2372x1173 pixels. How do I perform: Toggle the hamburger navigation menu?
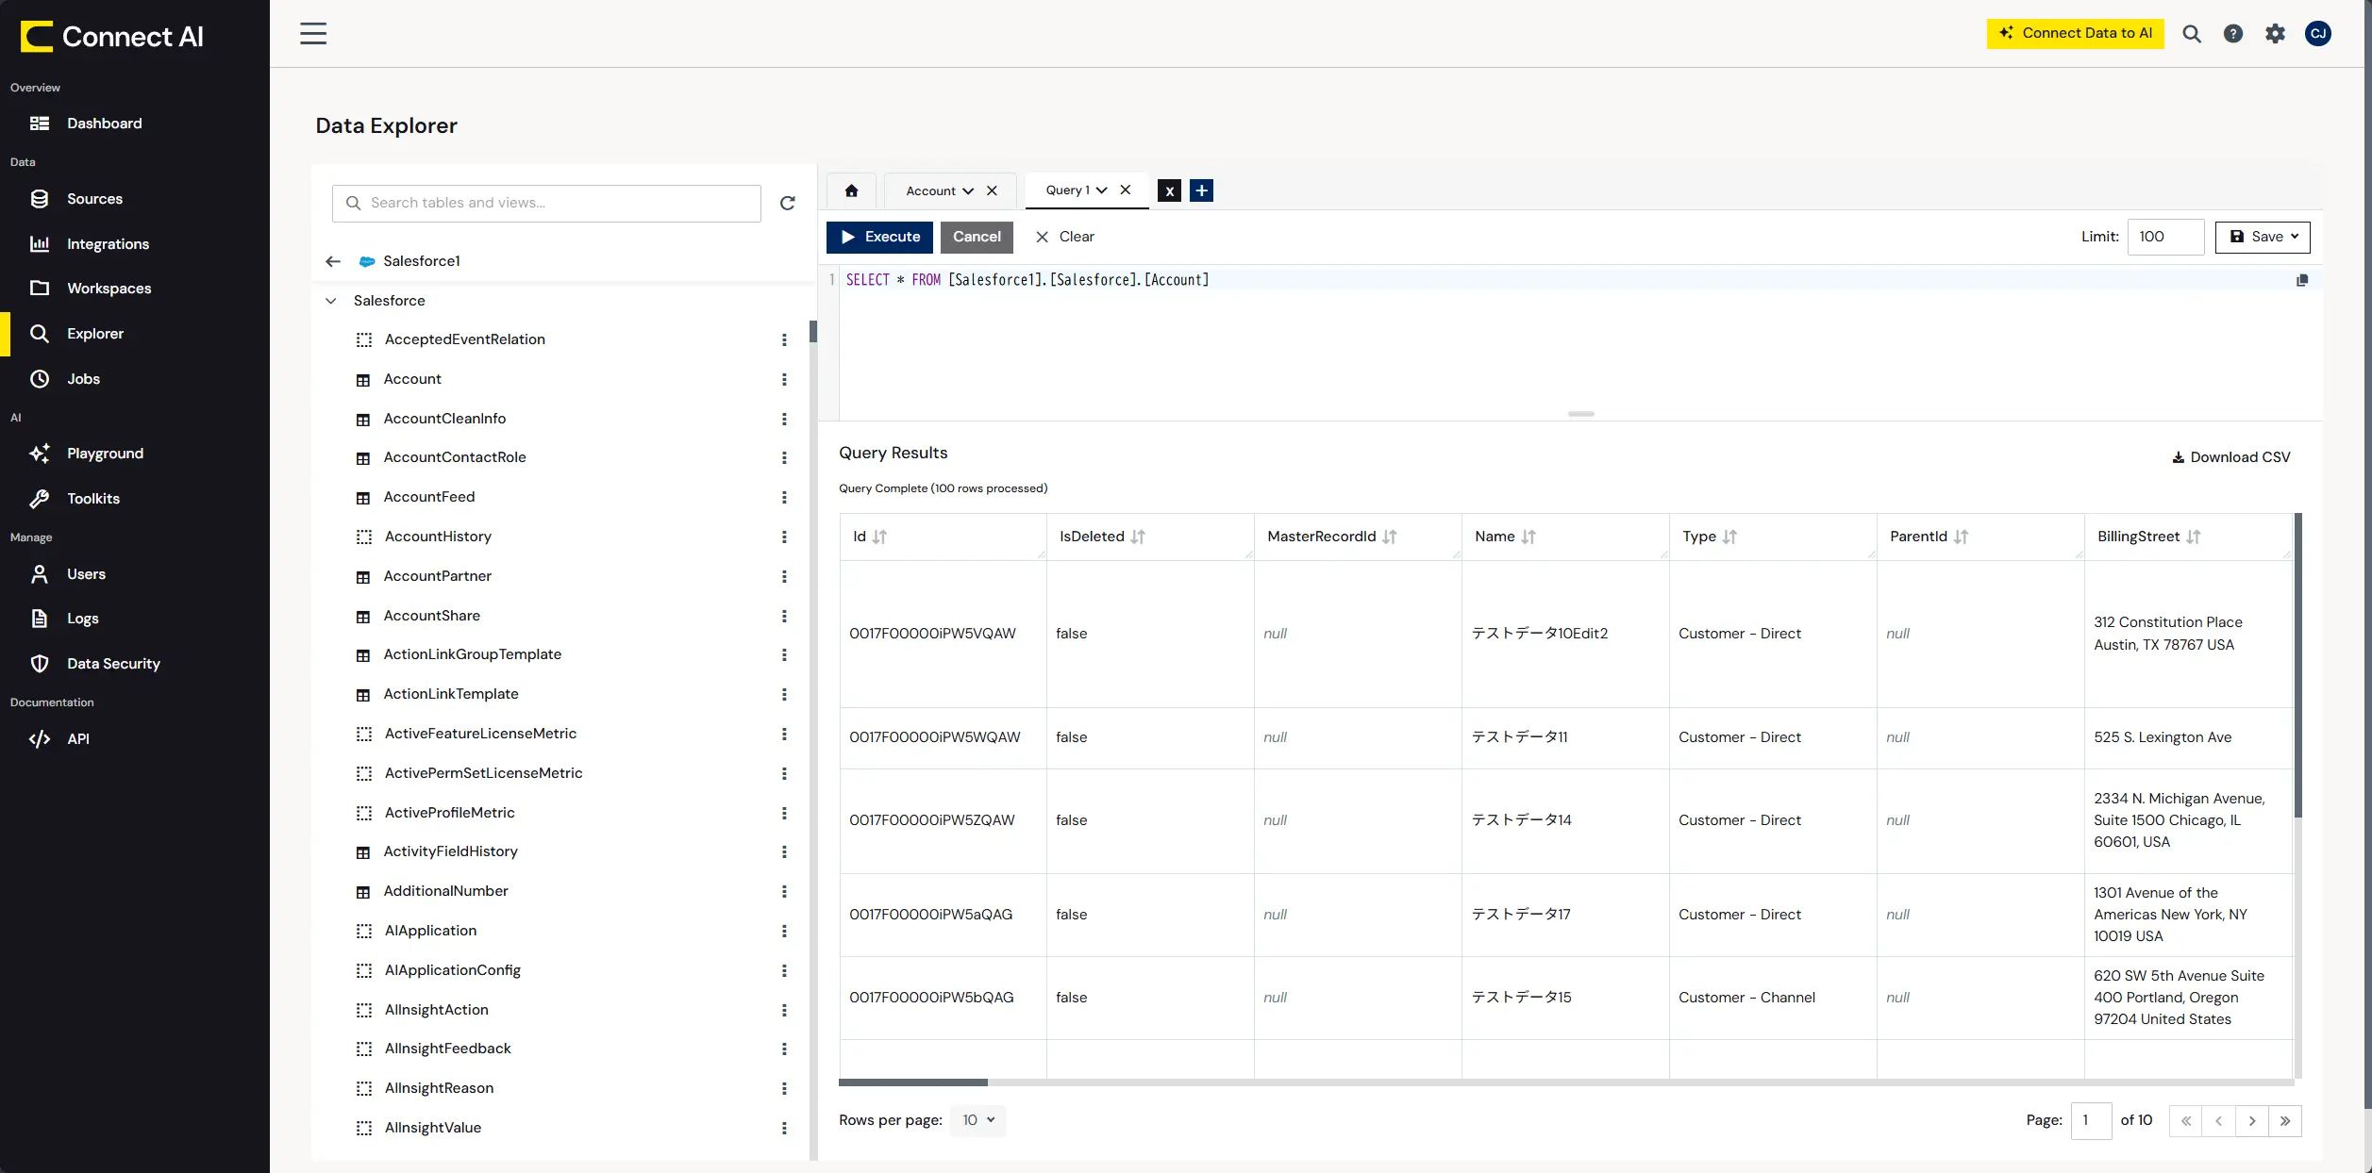(313, 34)
